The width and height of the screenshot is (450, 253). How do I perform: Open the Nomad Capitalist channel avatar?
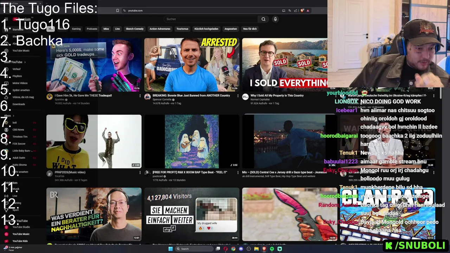[x=245, y=97]
